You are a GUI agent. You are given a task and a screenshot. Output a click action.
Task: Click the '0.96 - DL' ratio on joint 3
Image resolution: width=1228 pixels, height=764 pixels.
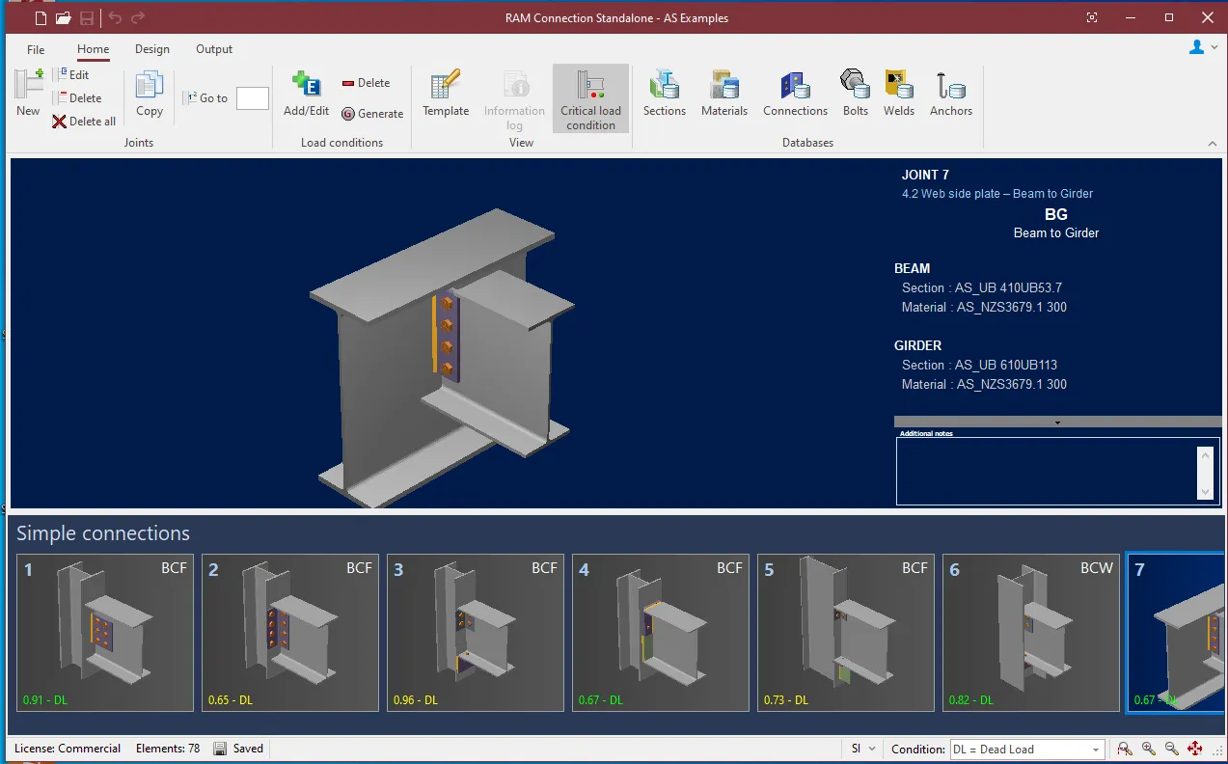(416, 700)
